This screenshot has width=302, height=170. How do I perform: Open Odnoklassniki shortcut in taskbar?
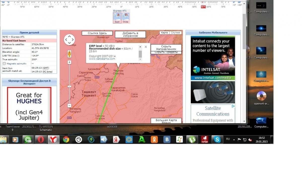click(x=154, y=139)
